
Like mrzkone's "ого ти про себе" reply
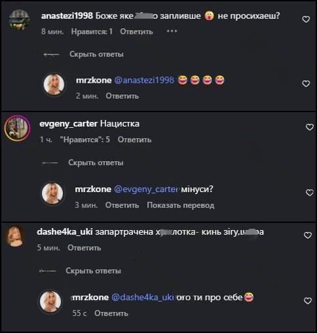[308, 301]
